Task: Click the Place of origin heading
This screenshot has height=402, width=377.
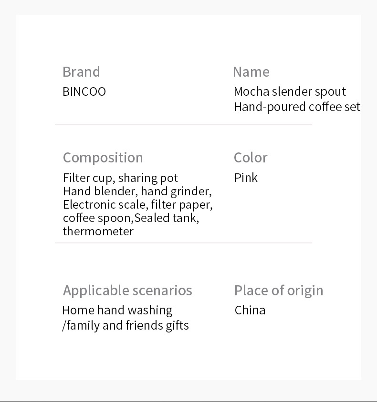Action: point(279,291)
